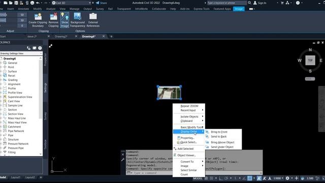Click the Bring Above Object icon
The height and width of the screenshot is (183, 325).
tap(207, 142)
